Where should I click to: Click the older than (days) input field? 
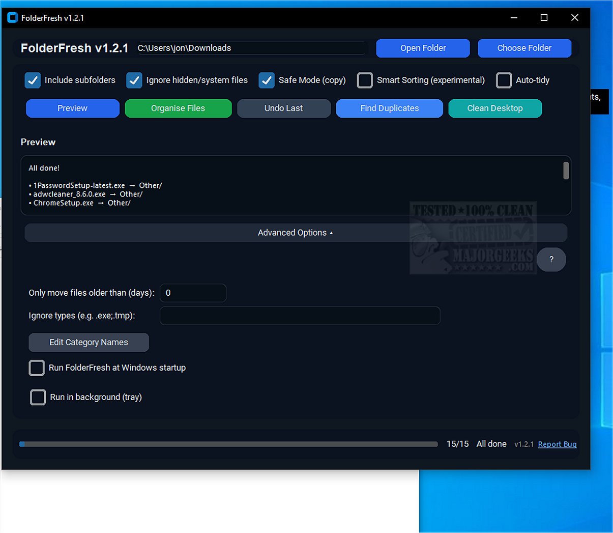(x=193, y=293)
